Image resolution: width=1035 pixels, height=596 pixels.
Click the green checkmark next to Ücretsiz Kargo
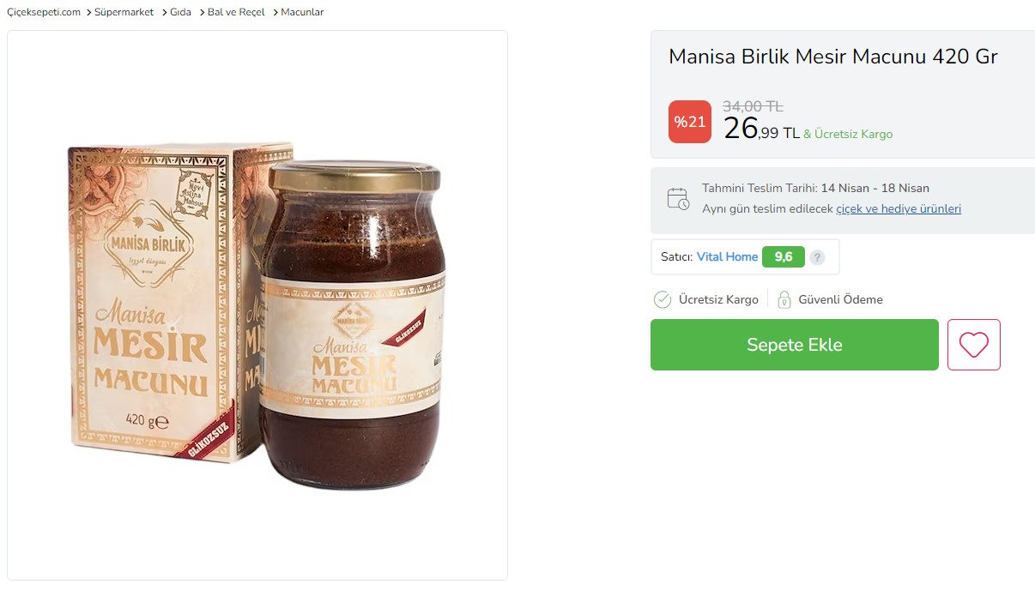click(x=662, y=299)
